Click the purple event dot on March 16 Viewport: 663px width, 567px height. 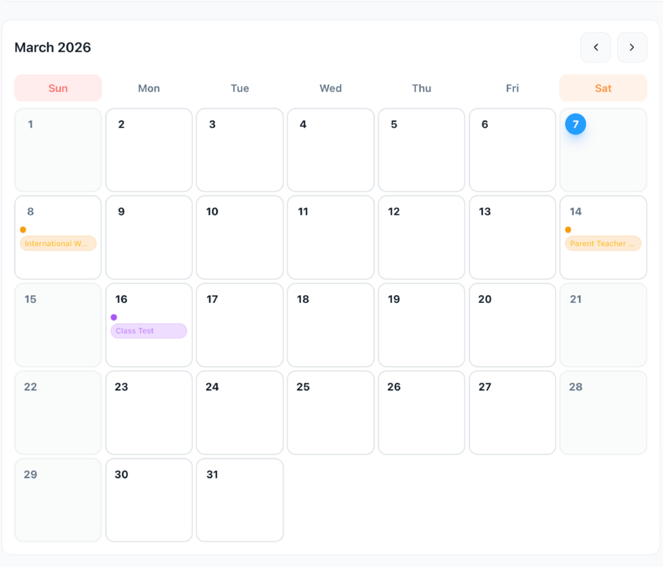click(x=114, y=317)
